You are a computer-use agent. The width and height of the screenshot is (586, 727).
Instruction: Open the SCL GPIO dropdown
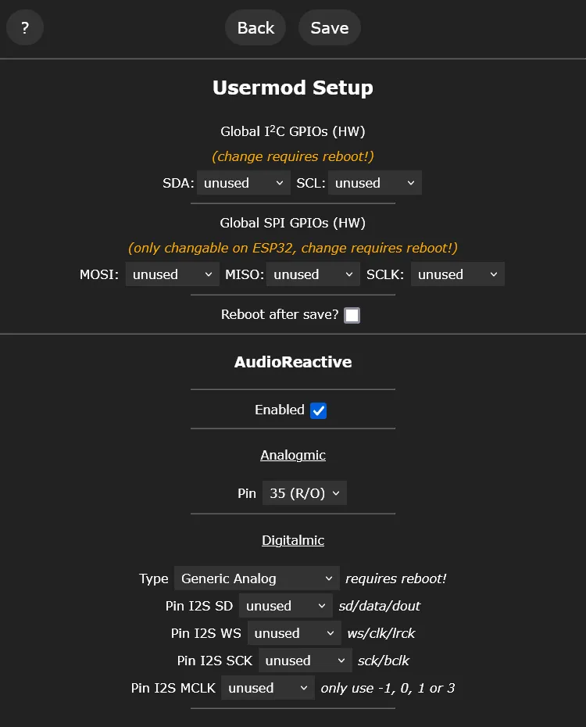coord(374,183)
